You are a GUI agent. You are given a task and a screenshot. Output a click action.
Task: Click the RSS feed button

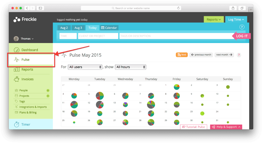point(182,55)
